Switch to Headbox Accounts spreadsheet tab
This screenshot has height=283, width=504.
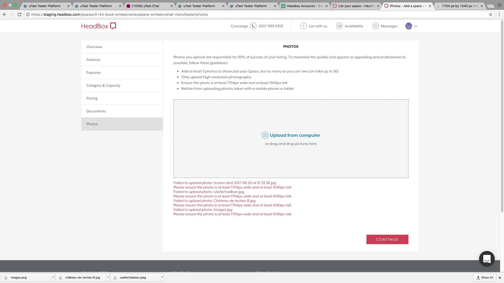coord(304,6)
